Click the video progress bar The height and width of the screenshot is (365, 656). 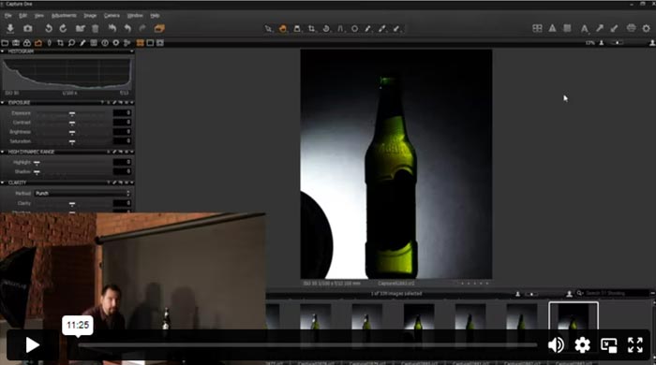tap(307, 345)
